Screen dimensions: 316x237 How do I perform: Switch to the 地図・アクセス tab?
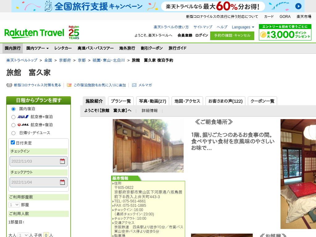tap(187, 101)
